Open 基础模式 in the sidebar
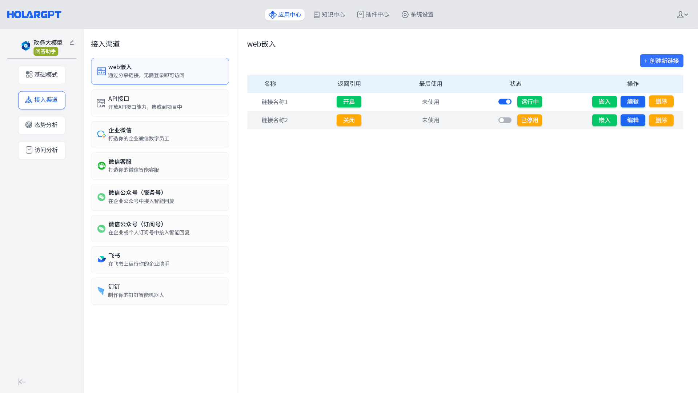Viewport: 698px width, 393px height. [42, 75]
